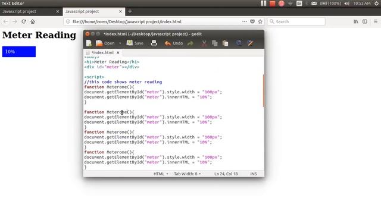Click the blue 10% meter bar

[x=19, y=52]
